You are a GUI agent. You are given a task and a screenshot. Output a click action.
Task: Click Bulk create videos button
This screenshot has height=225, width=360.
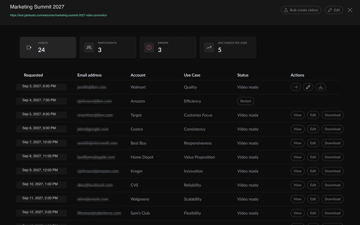tap(301, 10)
